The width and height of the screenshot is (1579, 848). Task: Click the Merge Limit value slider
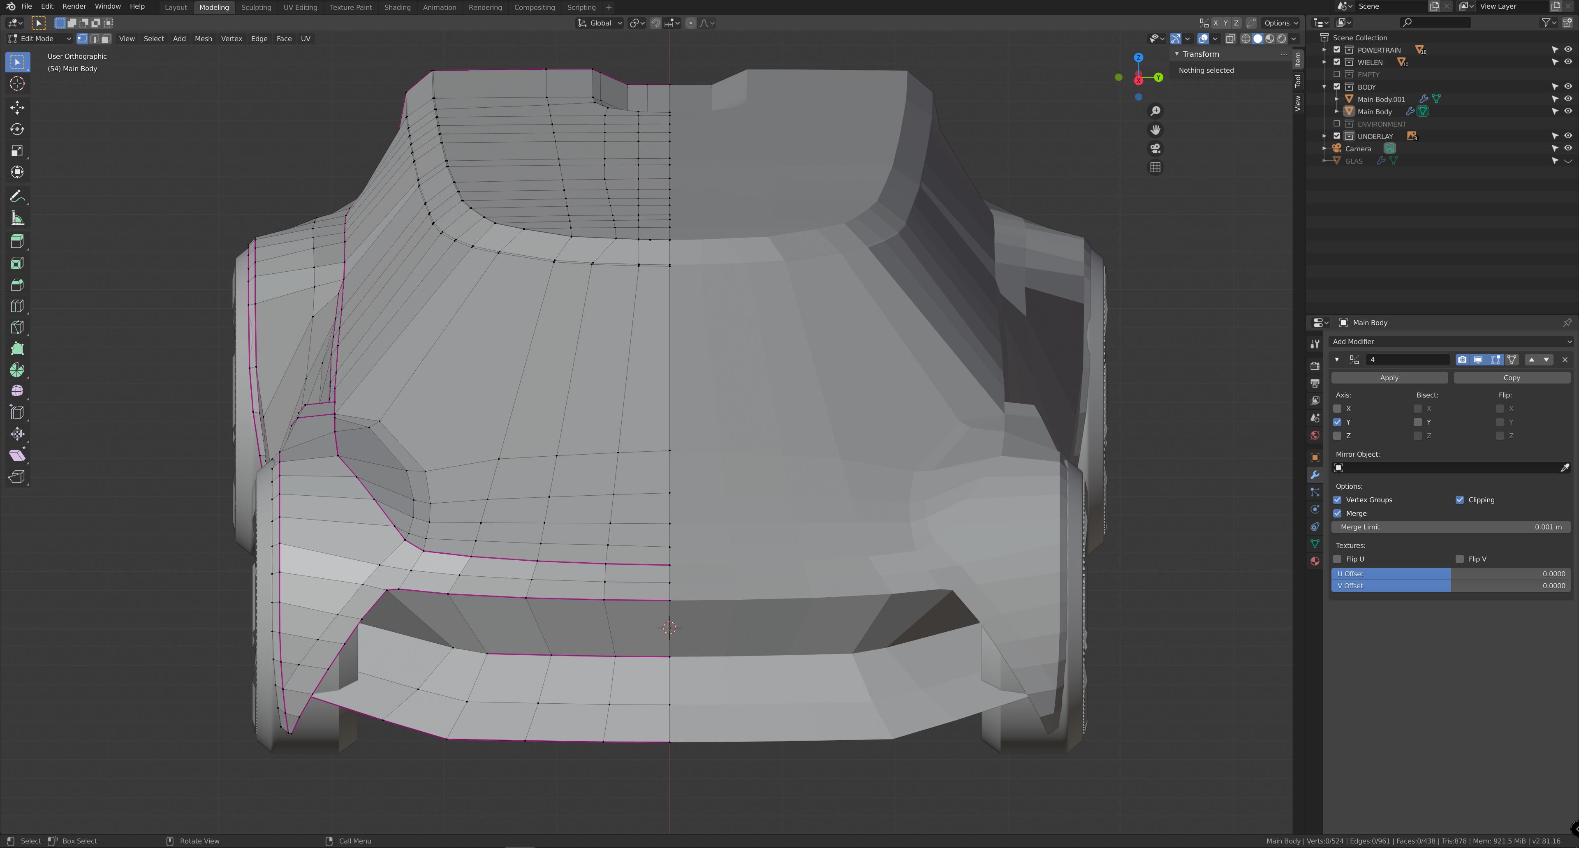click(x=1451, y=526)
